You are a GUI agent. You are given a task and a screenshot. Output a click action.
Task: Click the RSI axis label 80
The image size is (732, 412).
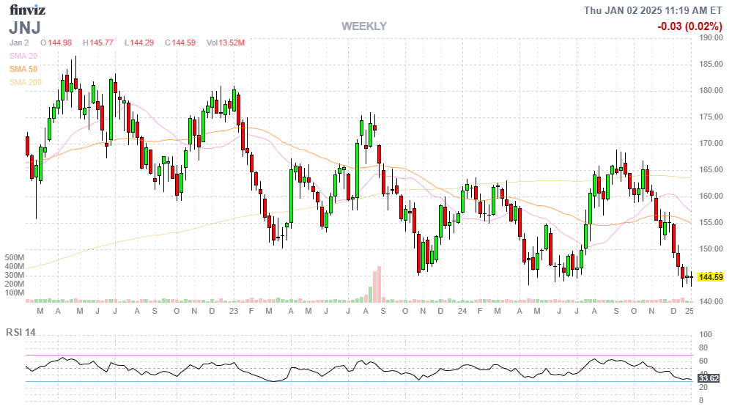703,348
